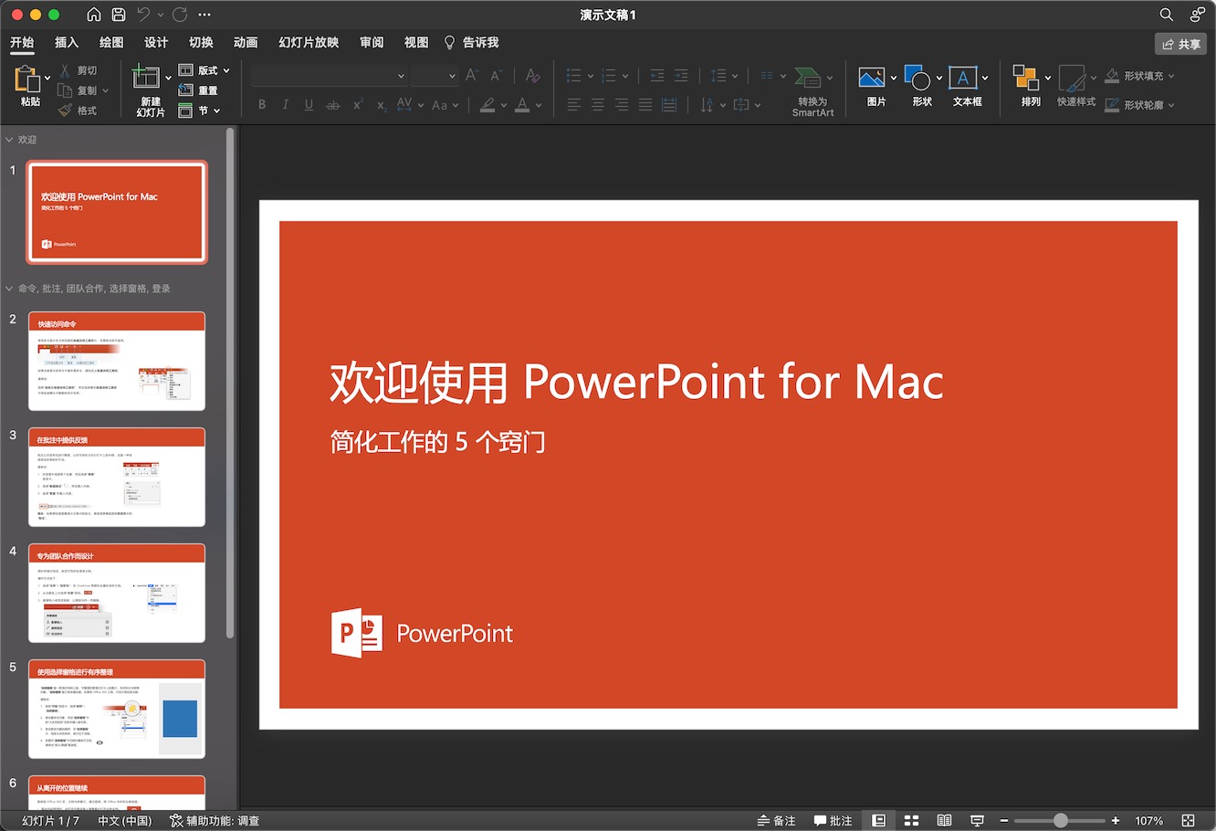Toggle Subscript formatting
The image size is (1216, 831).
(382, 105)
